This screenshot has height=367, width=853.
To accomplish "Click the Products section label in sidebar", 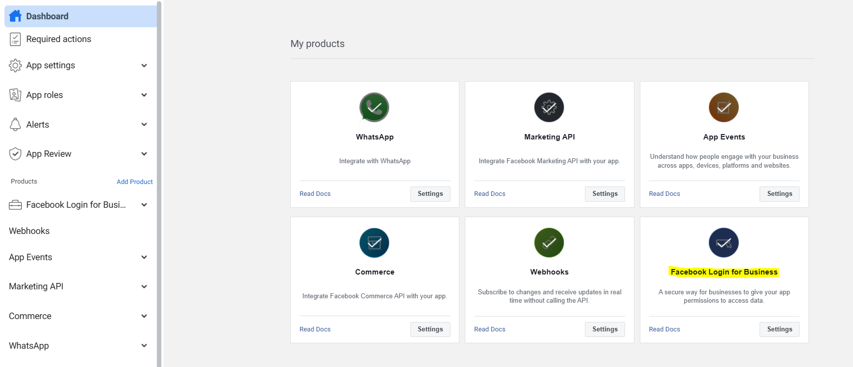I will coord(24,182).
